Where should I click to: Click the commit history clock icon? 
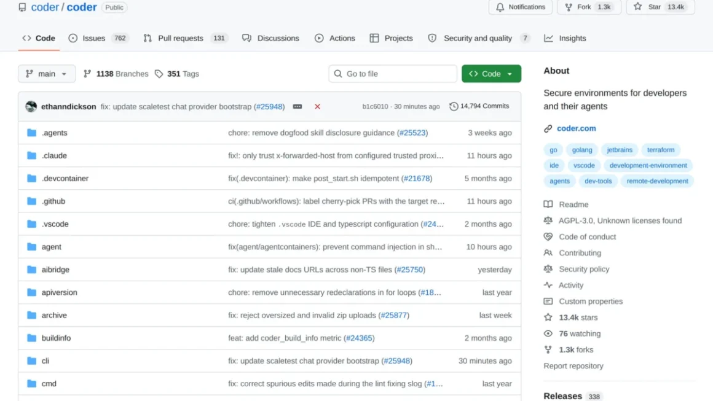point(454,106)
